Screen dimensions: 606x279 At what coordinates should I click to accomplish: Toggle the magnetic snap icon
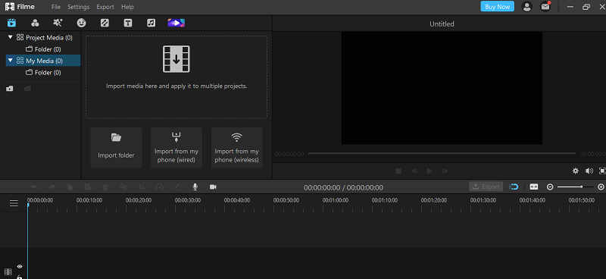pyautogui.click(x=514, y=187)
